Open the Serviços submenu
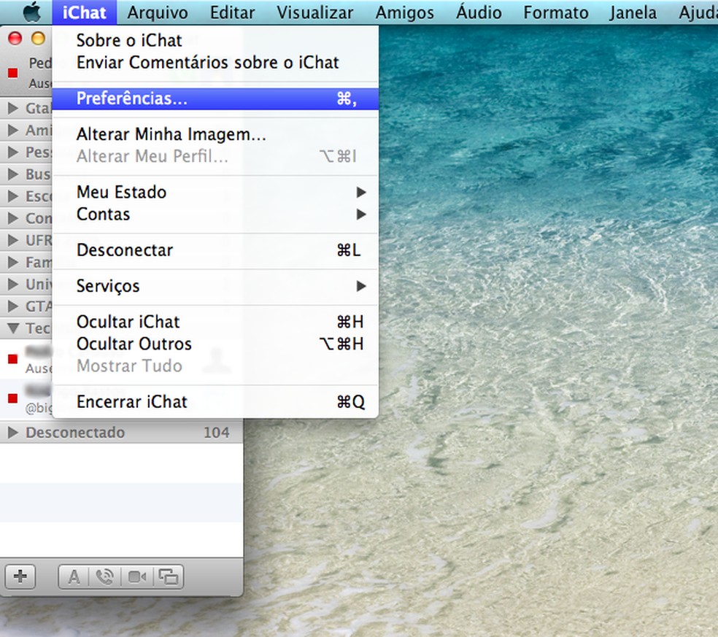 [215, 286]
